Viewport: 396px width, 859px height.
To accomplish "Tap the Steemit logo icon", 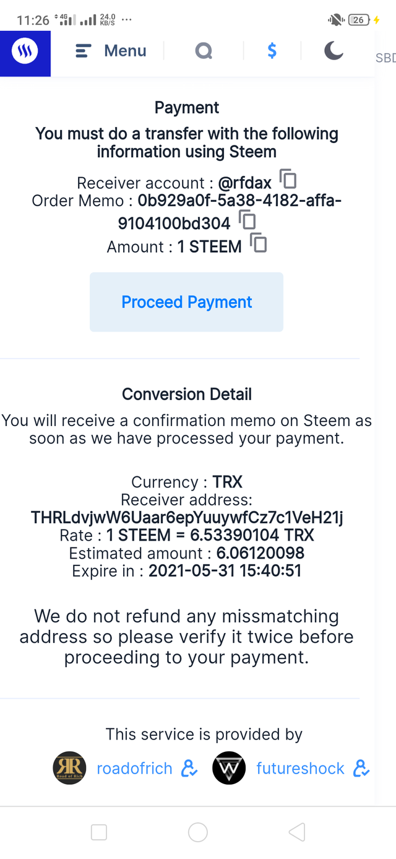I will click(x=25, y=52).
